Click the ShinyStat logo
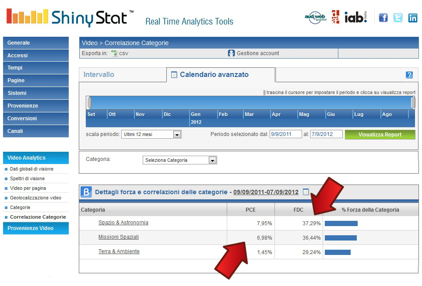The width and height of the screenshot is (422, 286). [70, 17]
